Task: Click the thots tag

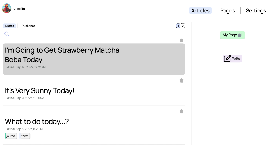Action: pos(25,136)
